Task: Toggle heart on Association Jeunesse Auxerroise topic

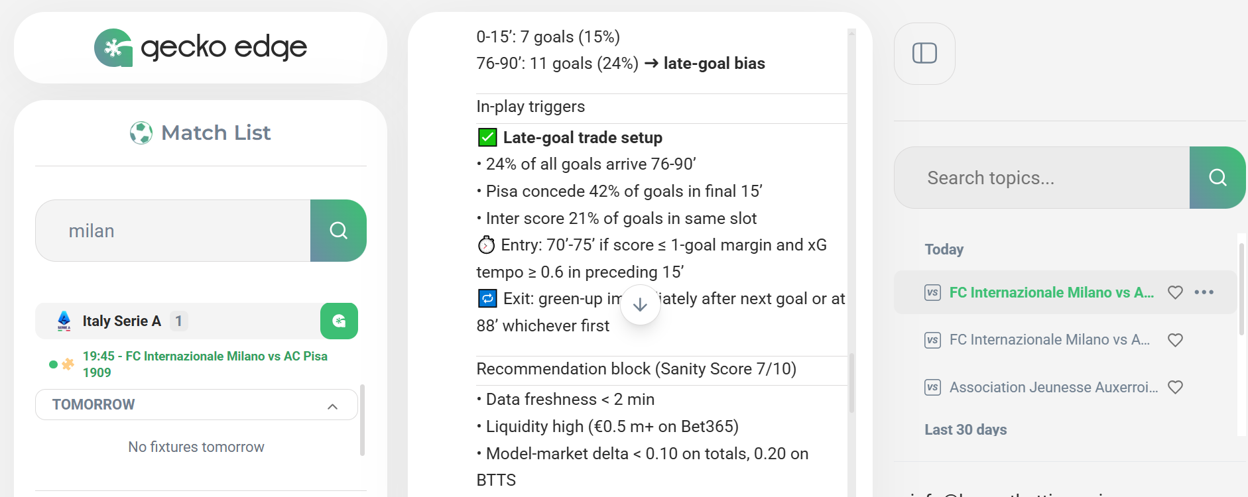Action: point(1175,387)
